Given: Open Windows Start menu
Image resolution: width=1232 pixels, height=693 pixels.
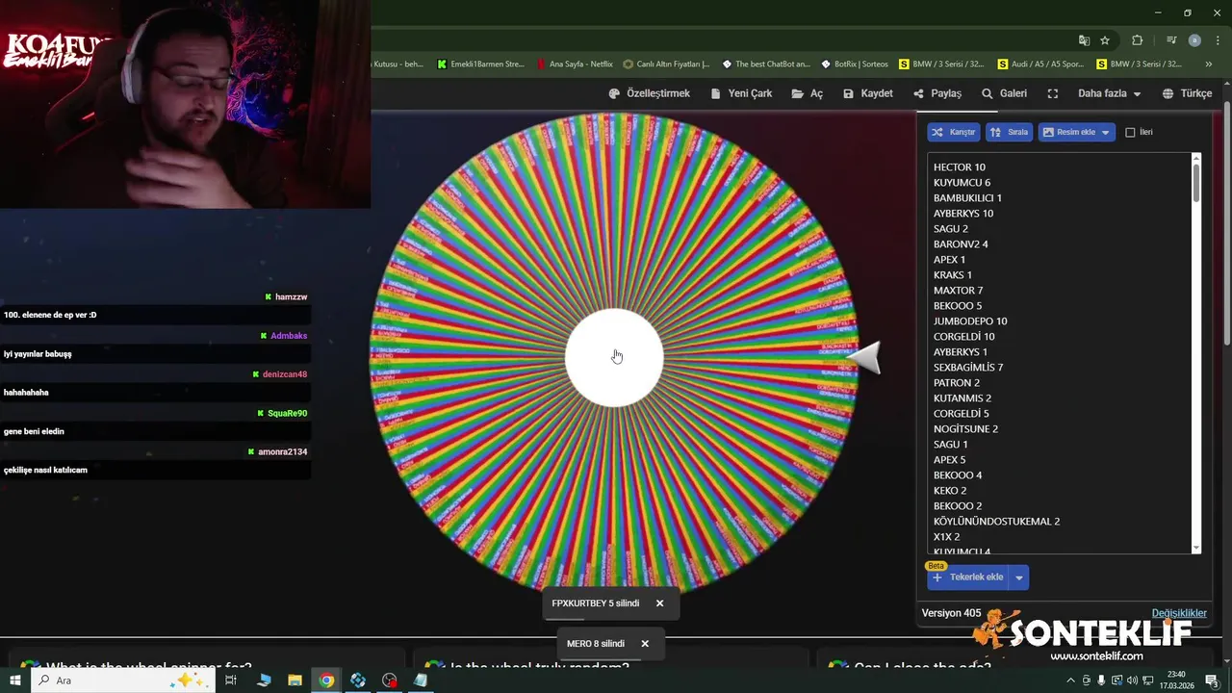Looking at the screenshot, I should point(14,680).
